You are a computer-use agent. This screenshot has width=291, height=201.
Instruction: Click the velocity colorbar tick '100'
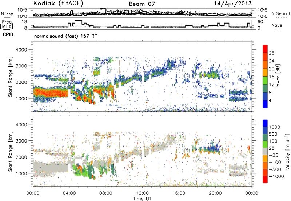273,141
